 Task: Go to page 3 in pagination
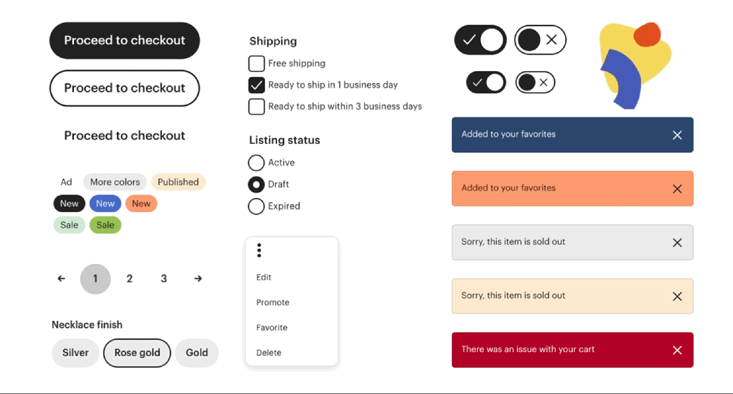coord(164,279)
